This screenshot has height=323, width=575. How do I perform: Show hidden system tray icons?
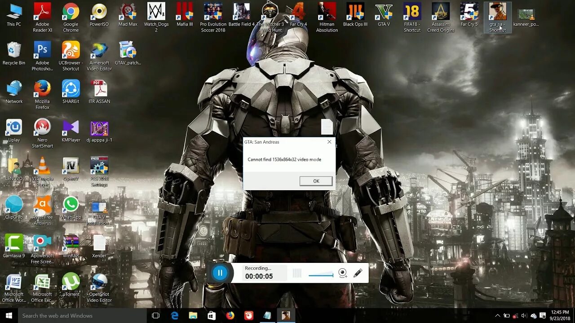click(497, 315)
